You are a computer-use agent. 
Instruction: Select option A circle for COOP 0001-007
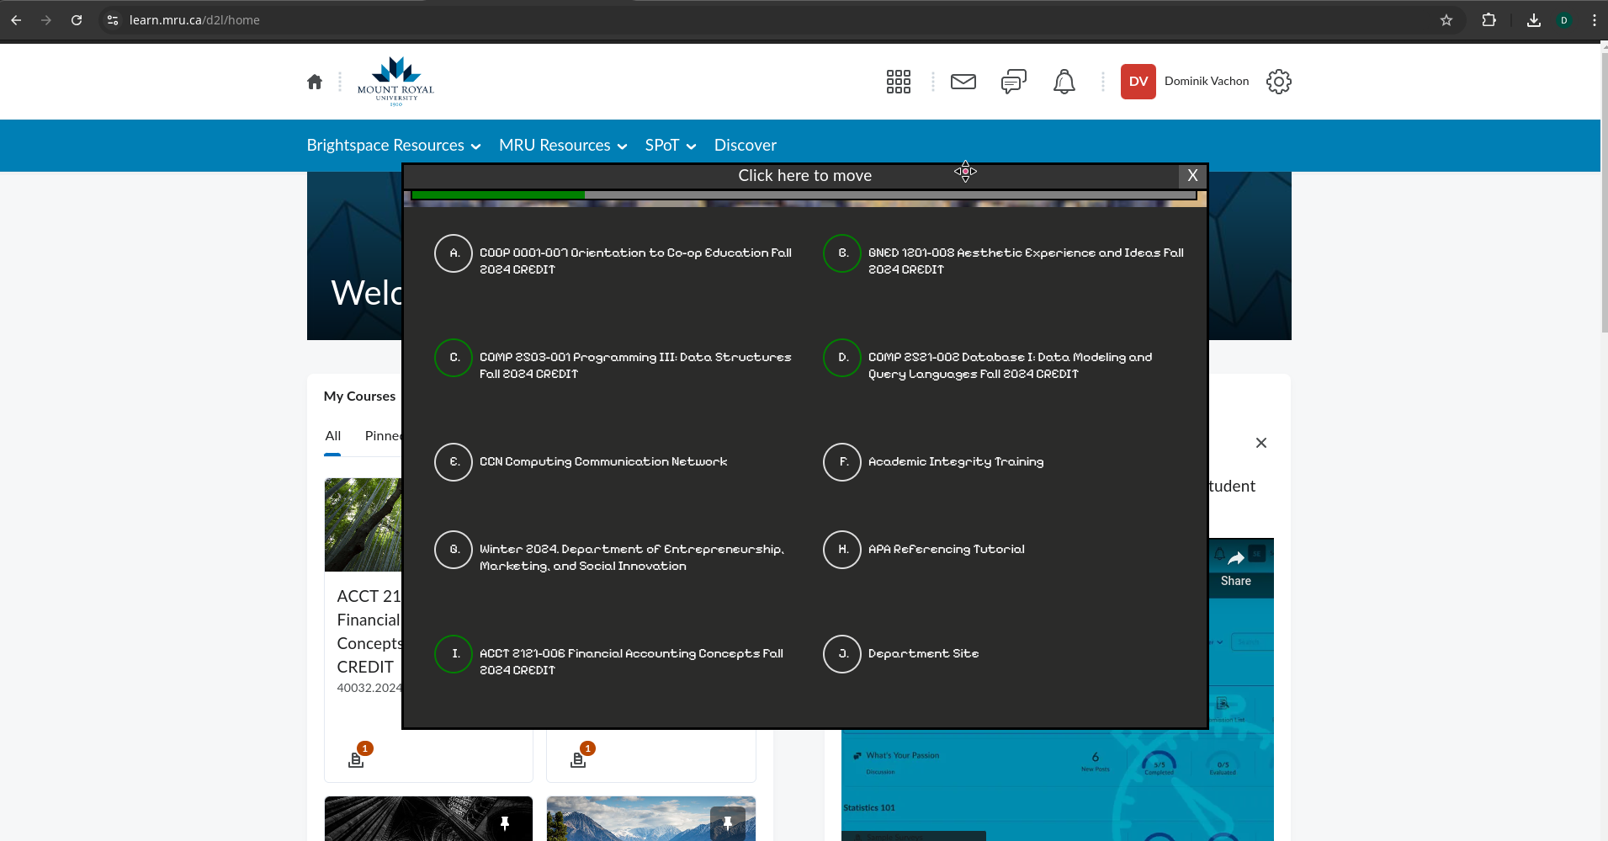point(454,253)
